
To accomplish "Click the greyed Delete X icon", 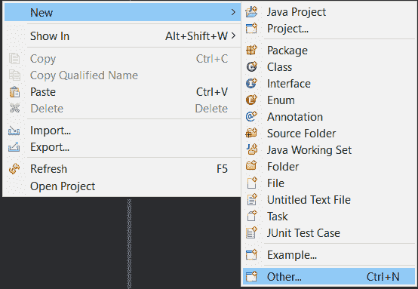I will [x=14, y=108].
